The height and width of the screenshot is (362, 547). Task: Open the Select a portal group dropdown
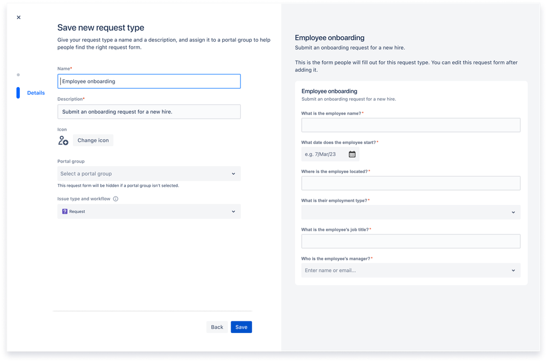(149, 174)
